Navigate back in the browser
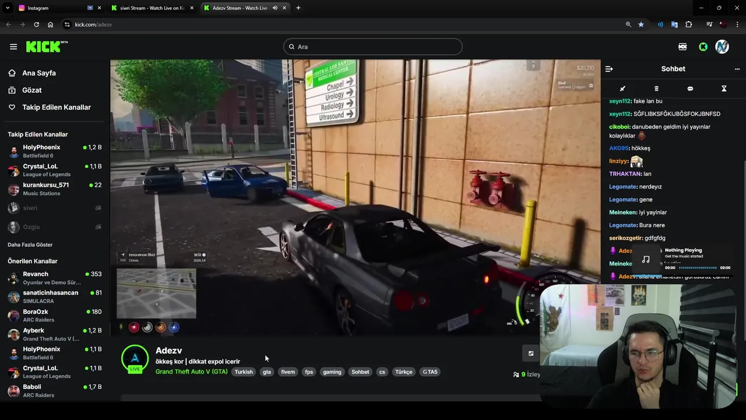 tap(8, 24)
